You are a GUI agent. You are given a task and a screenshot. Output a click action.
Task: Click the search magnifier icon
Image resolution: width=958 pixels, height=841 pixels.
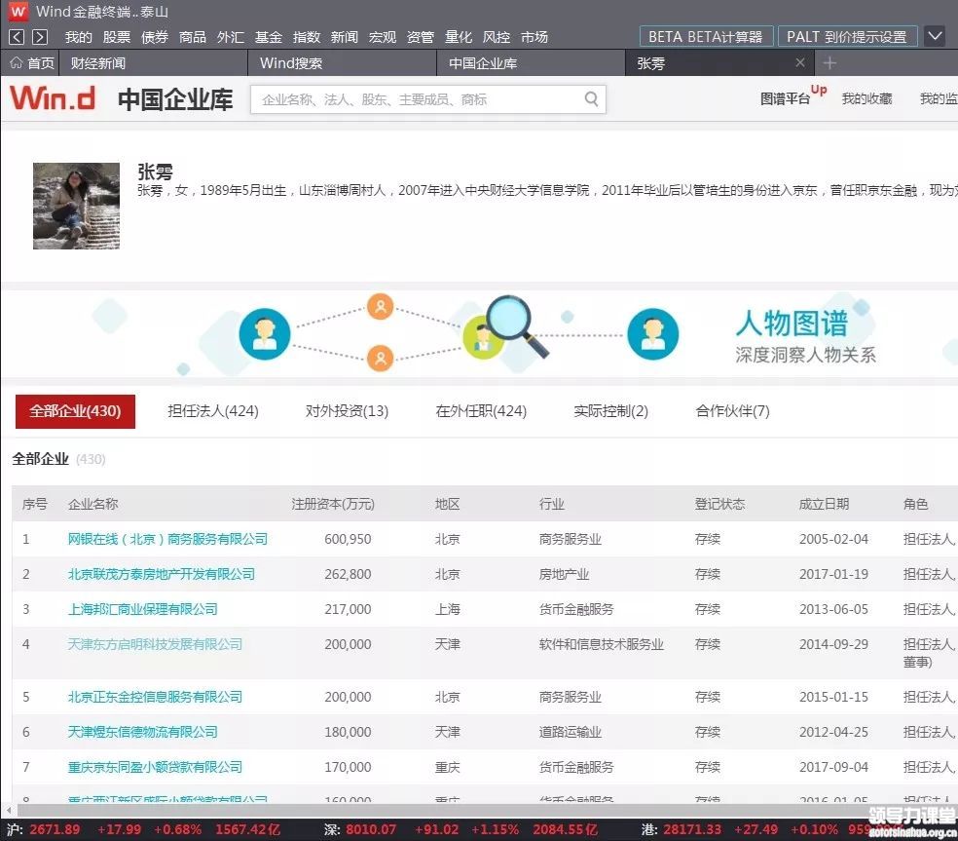591,99
